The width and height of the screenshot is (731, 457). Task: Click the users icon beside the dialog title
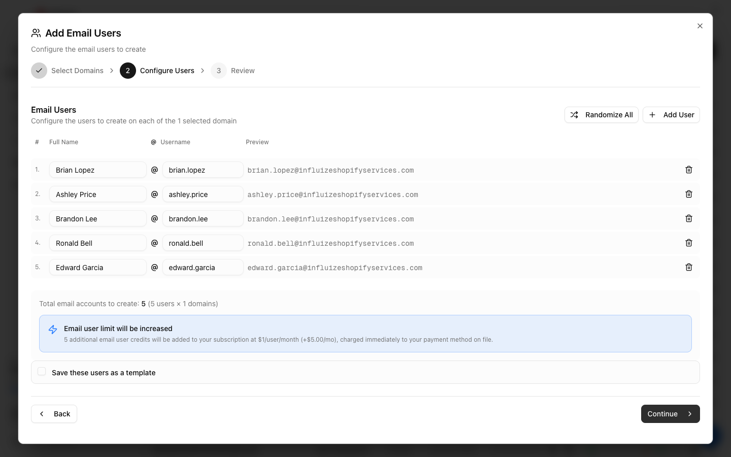(36, 33)
